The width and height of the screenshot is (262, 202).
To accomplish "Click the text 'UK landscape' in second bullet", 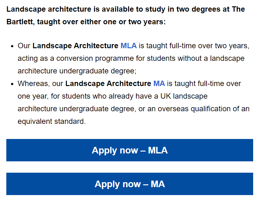I will click(x=184, y=96).
